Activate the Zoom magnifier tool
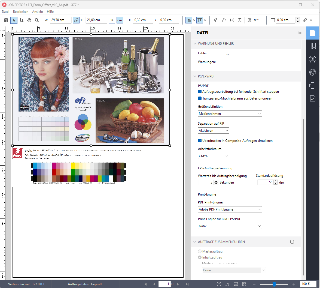The image size is (320, 288). click(x=37, y=20)
